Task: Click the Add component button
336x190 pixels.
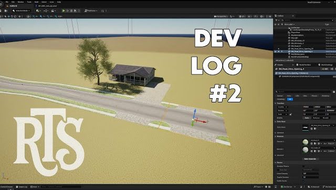Action: [324, 69]
